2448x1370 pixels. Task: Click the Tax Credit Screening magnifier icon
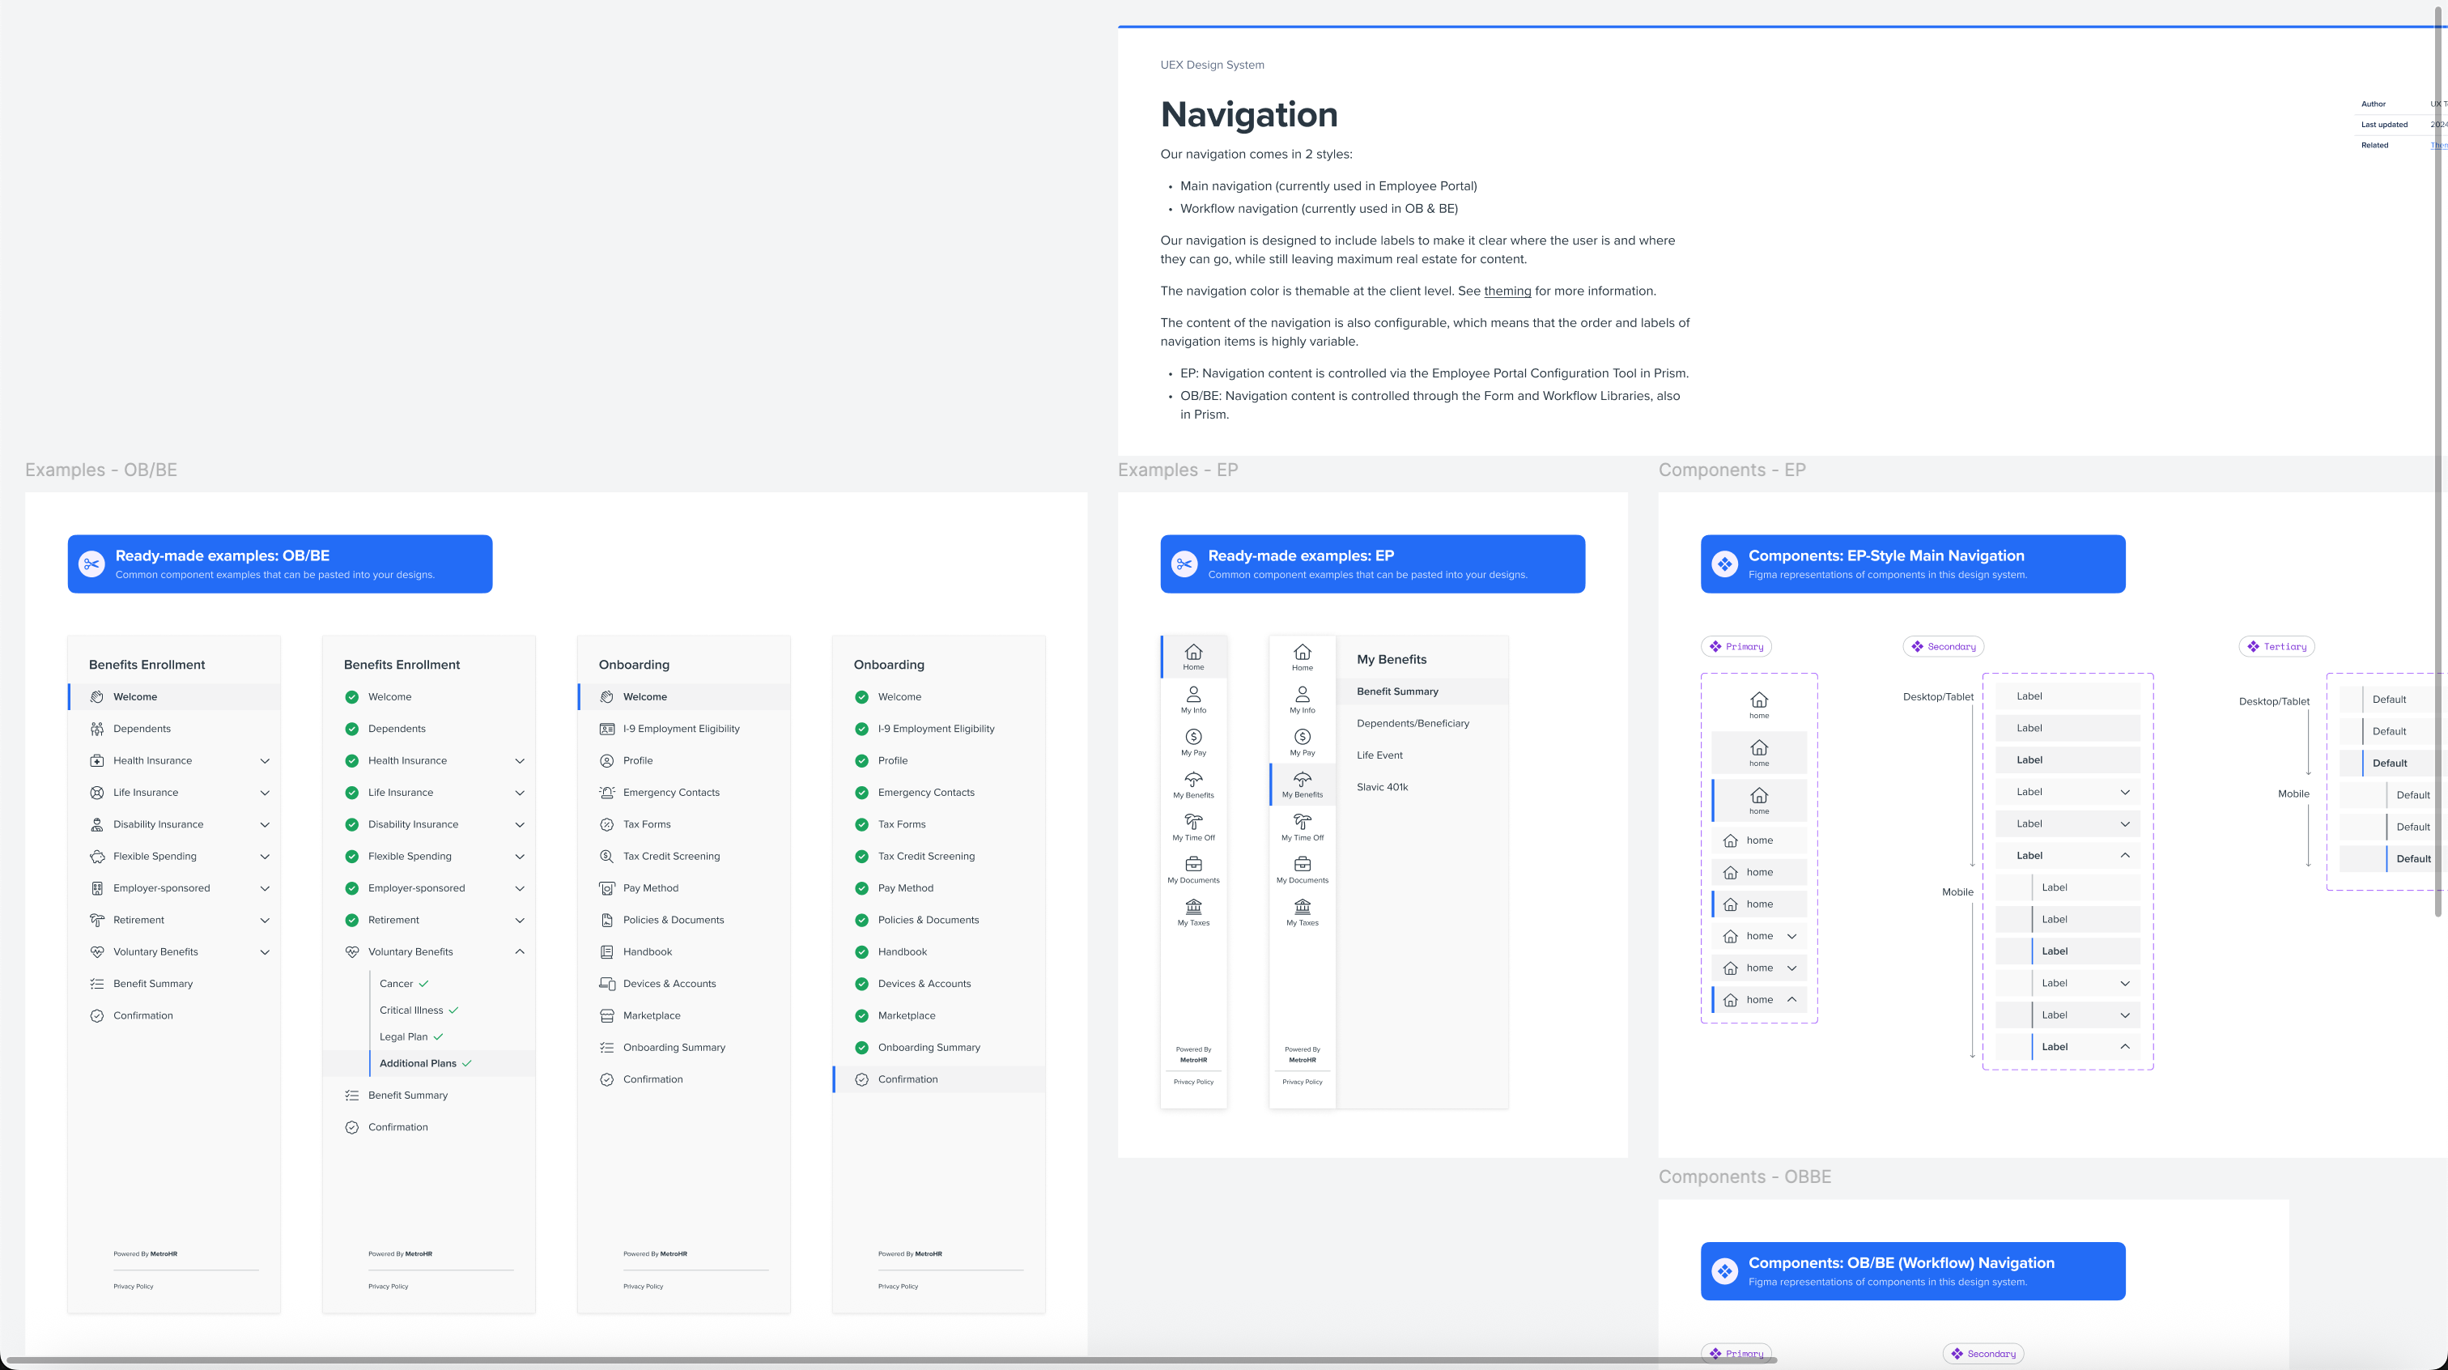[606, 857]
